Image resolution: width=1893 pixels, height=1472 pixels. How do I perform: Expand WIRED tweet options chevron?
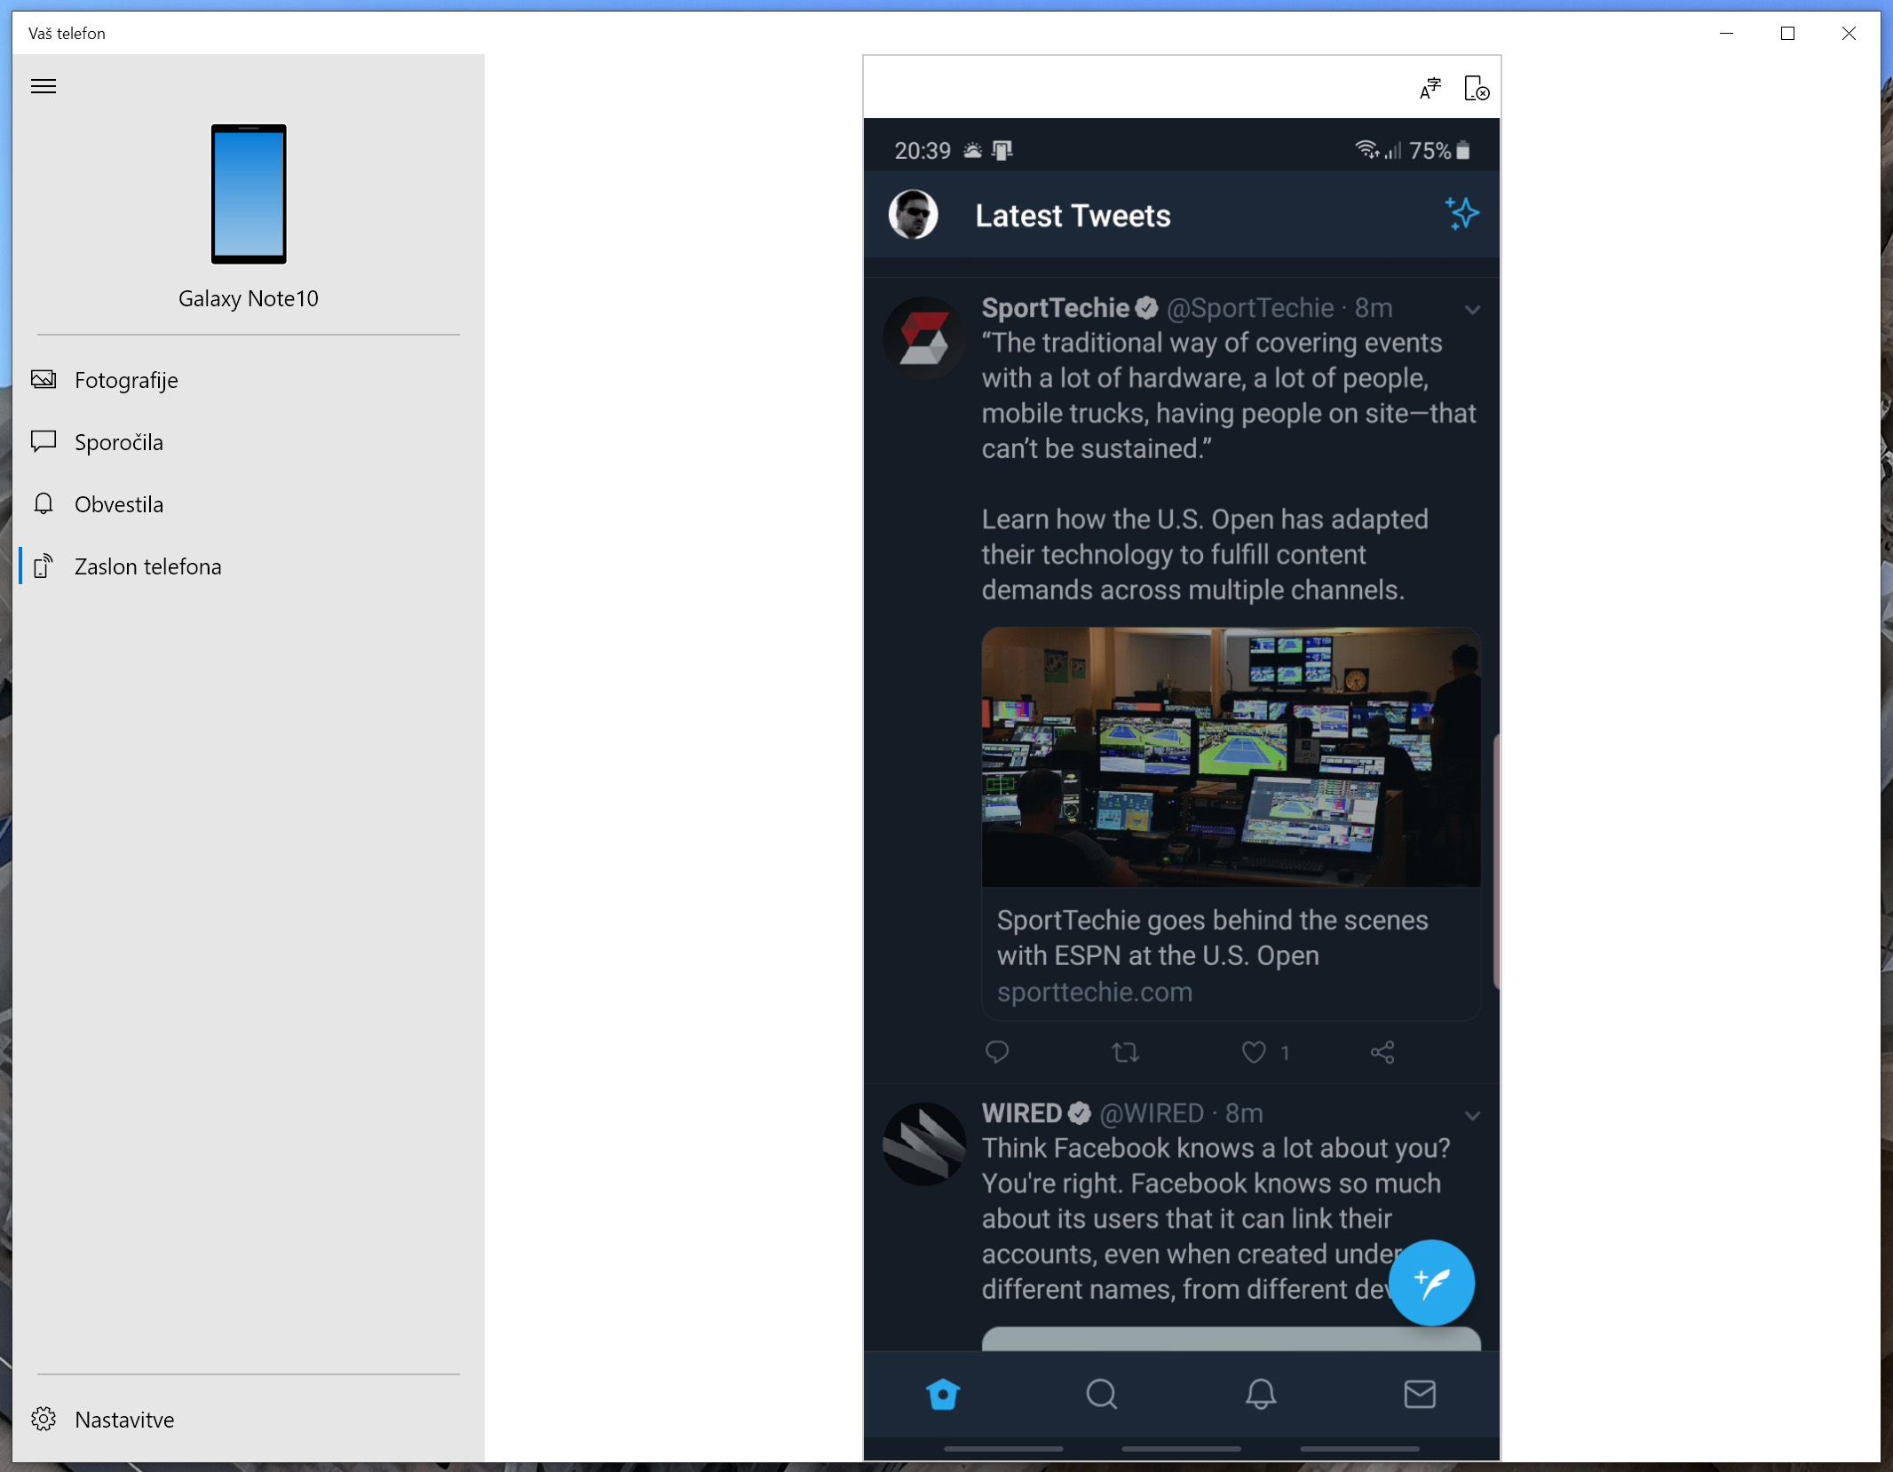tap(1472, 1116)
